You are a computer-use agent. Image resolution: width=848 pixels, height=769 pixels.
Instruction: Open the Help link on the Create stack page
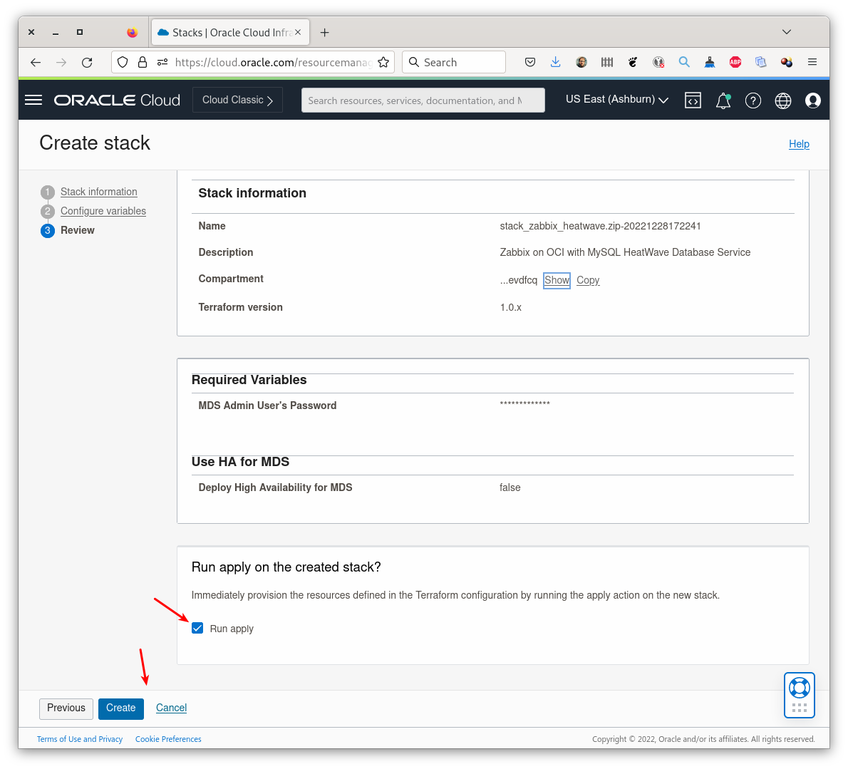tap(799, 144)
